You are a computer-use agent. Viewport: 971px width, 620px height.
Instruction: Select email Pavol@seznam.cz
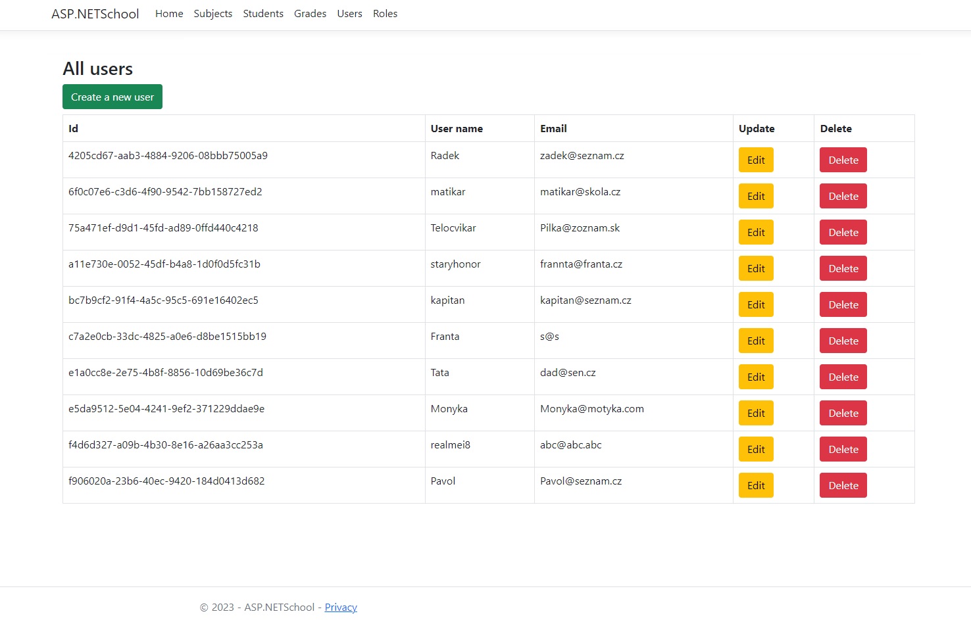click(x=581, y=481)
